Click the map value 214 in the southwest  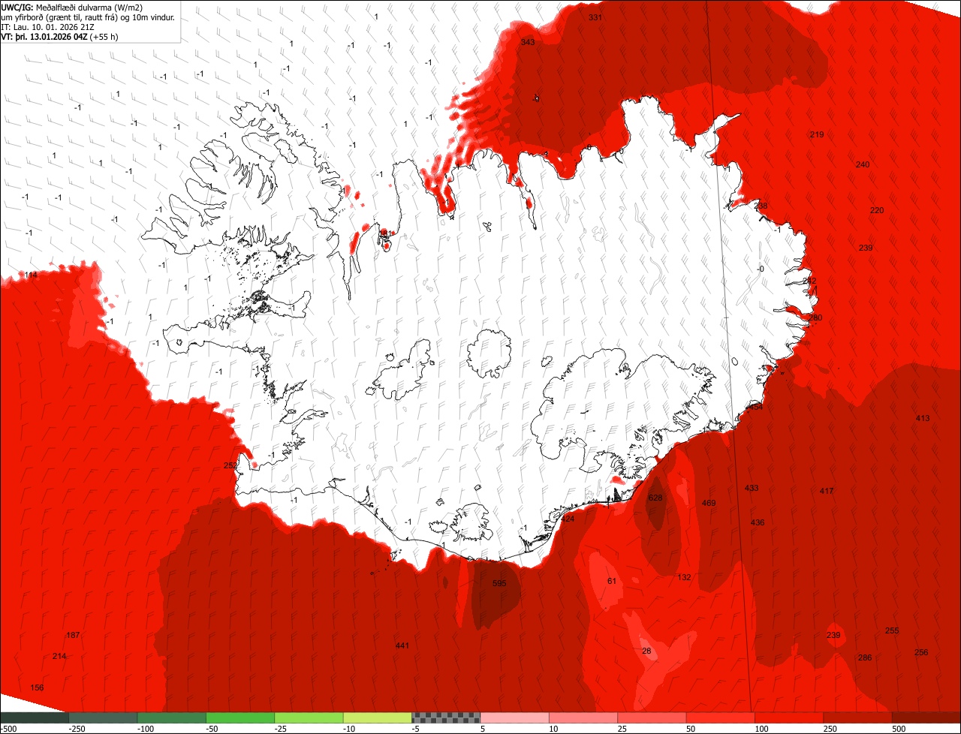point(59,656)
